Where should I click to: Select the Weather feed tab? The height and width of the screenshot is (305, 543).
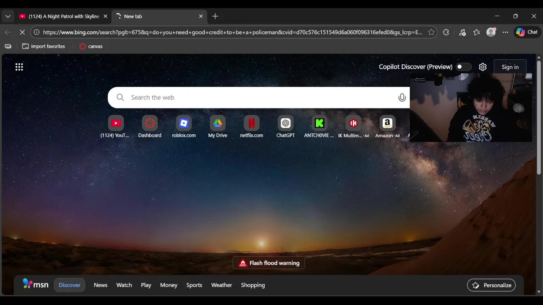point(221,285)
